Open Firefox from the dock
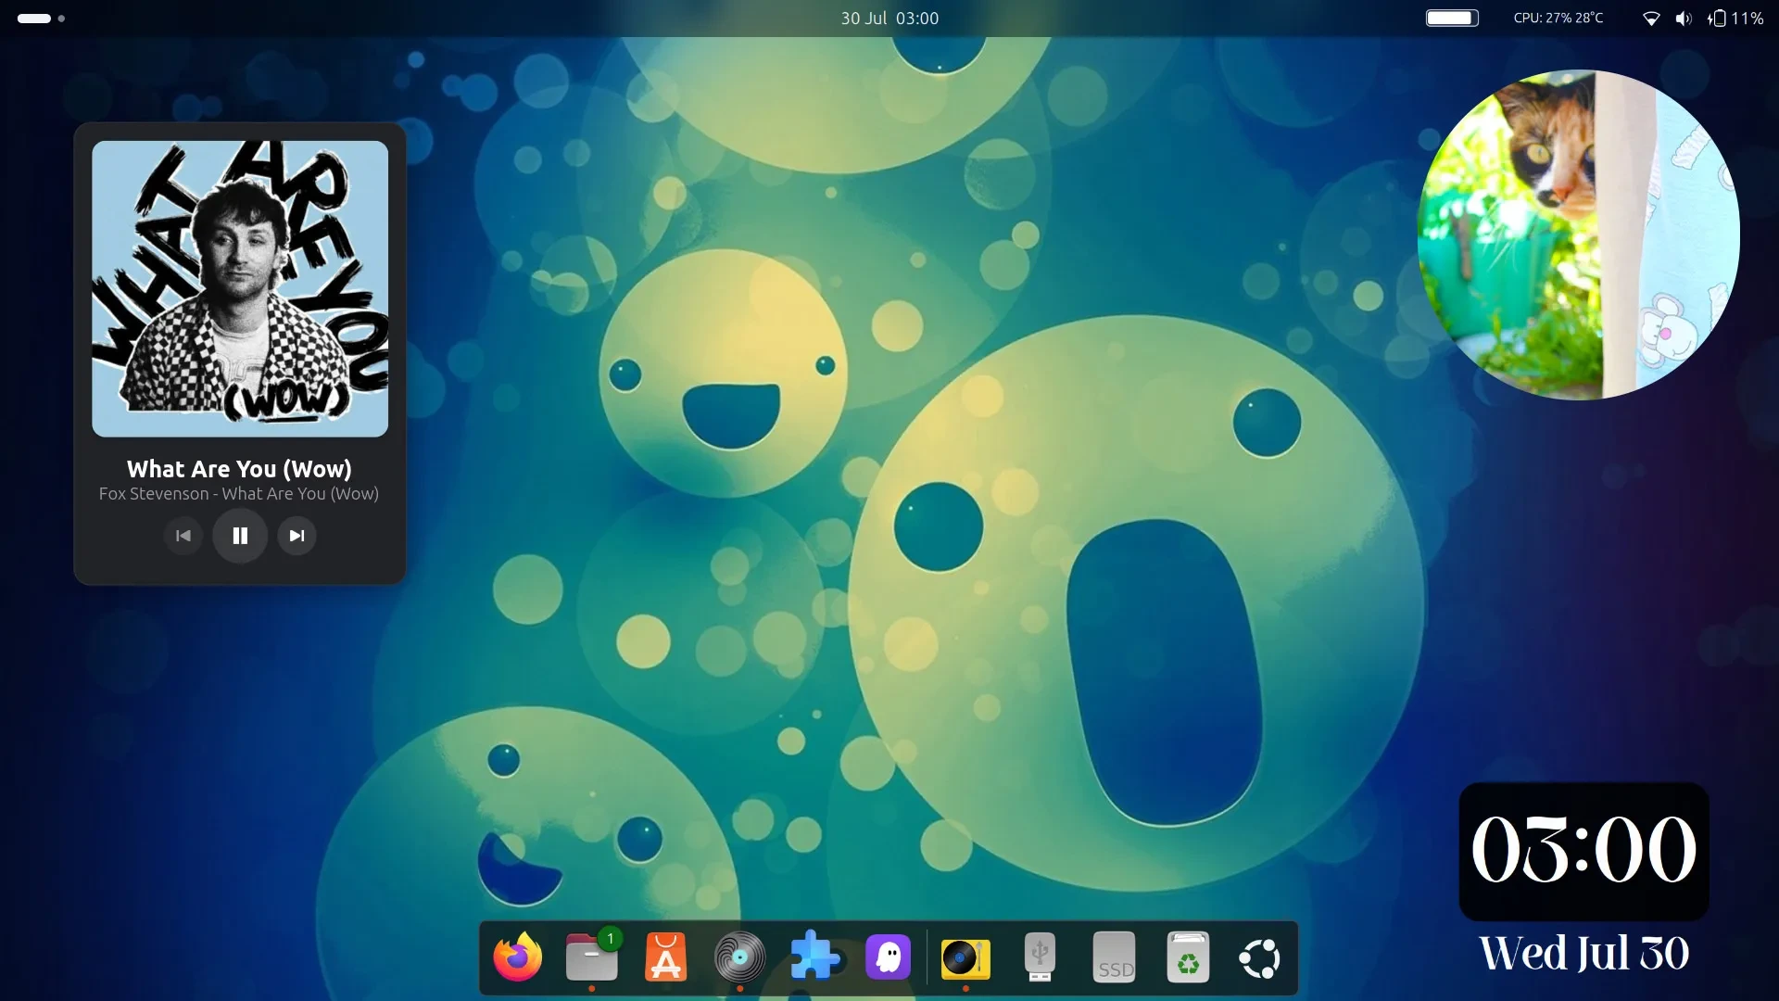The height and width of the screenshot is (1001, 1779). tap(517, 957)
